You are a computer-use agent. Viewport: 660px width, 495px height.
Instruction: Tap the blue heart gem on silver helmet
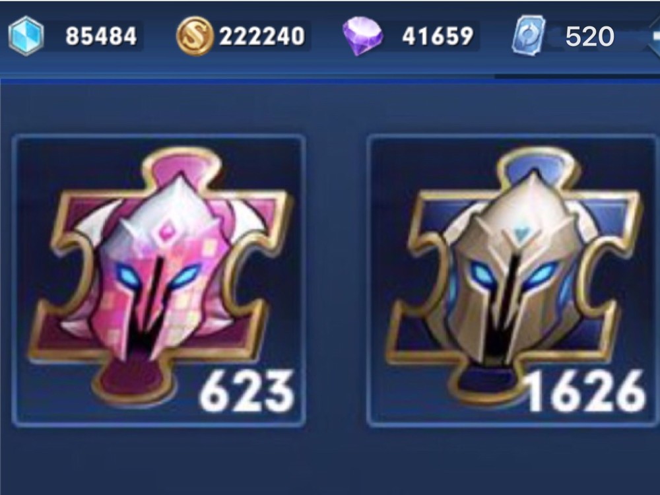point(521,233)
